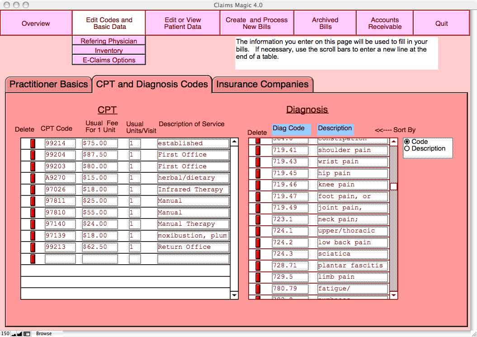Delete the 724.2 low back pain diagnosis
Viewport: 477px width, 337px height.
[258, 242]
